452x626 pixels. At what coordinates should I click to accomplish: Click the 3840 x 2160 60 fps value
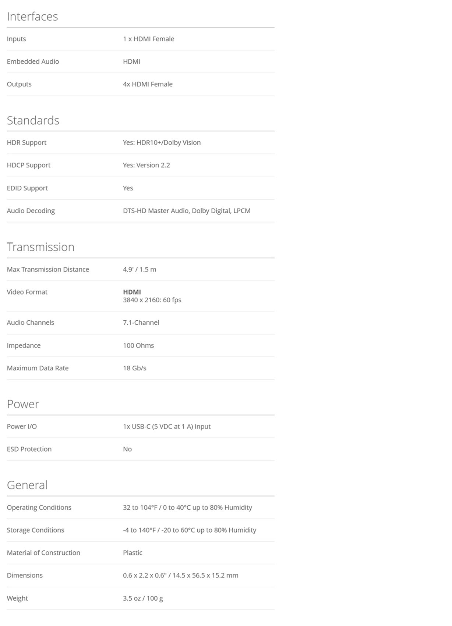pos(152,300)
